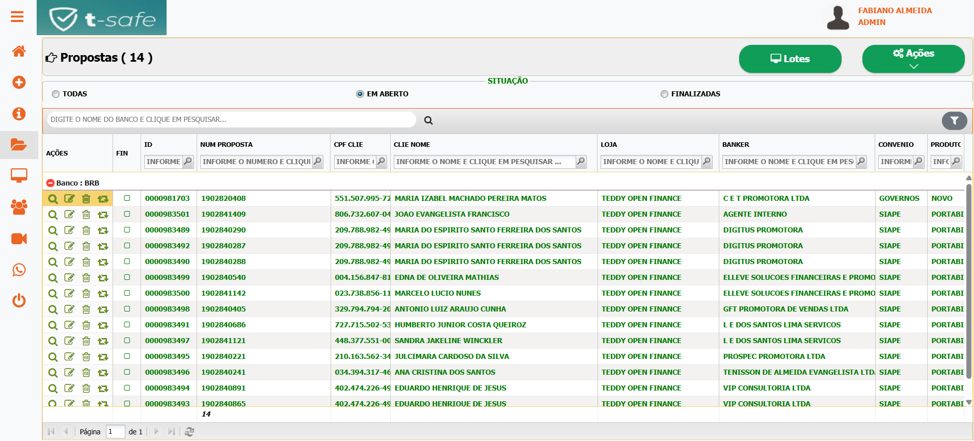
Task: Click the power logout icon in sidebar
Action: coord(19,300)
